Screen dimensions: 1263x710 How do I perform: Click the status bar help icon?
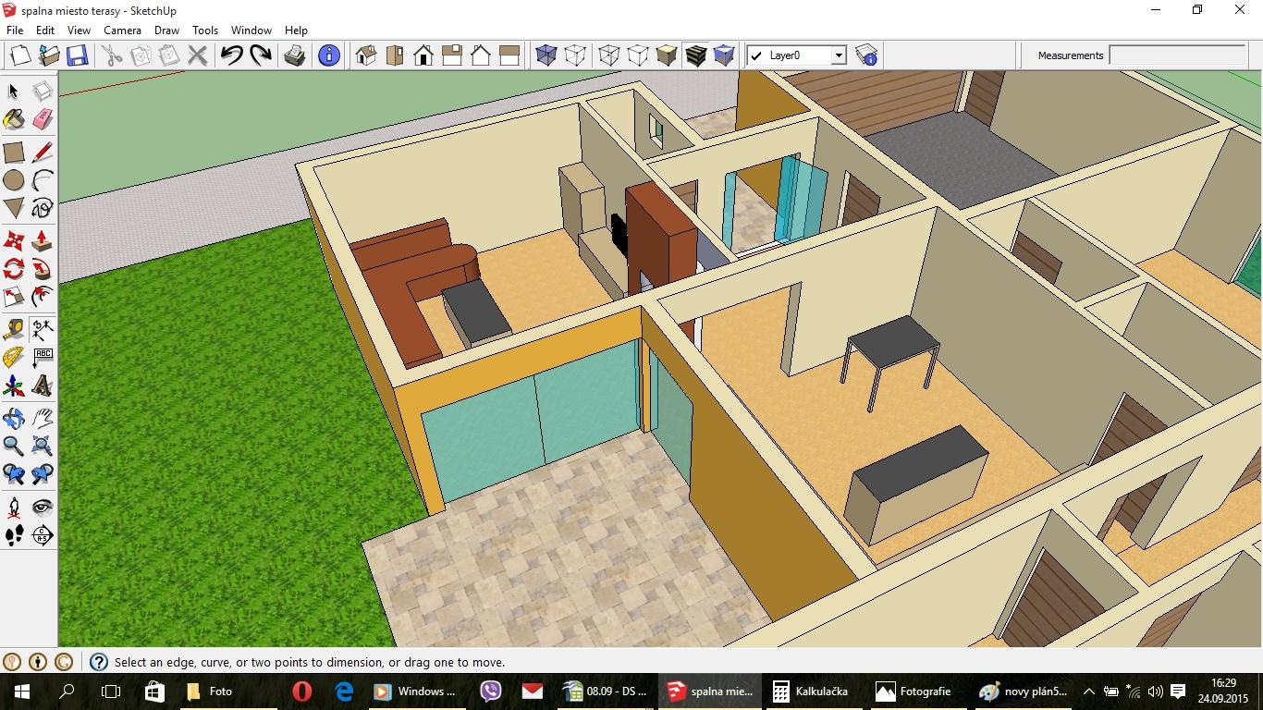coord(99,662)
